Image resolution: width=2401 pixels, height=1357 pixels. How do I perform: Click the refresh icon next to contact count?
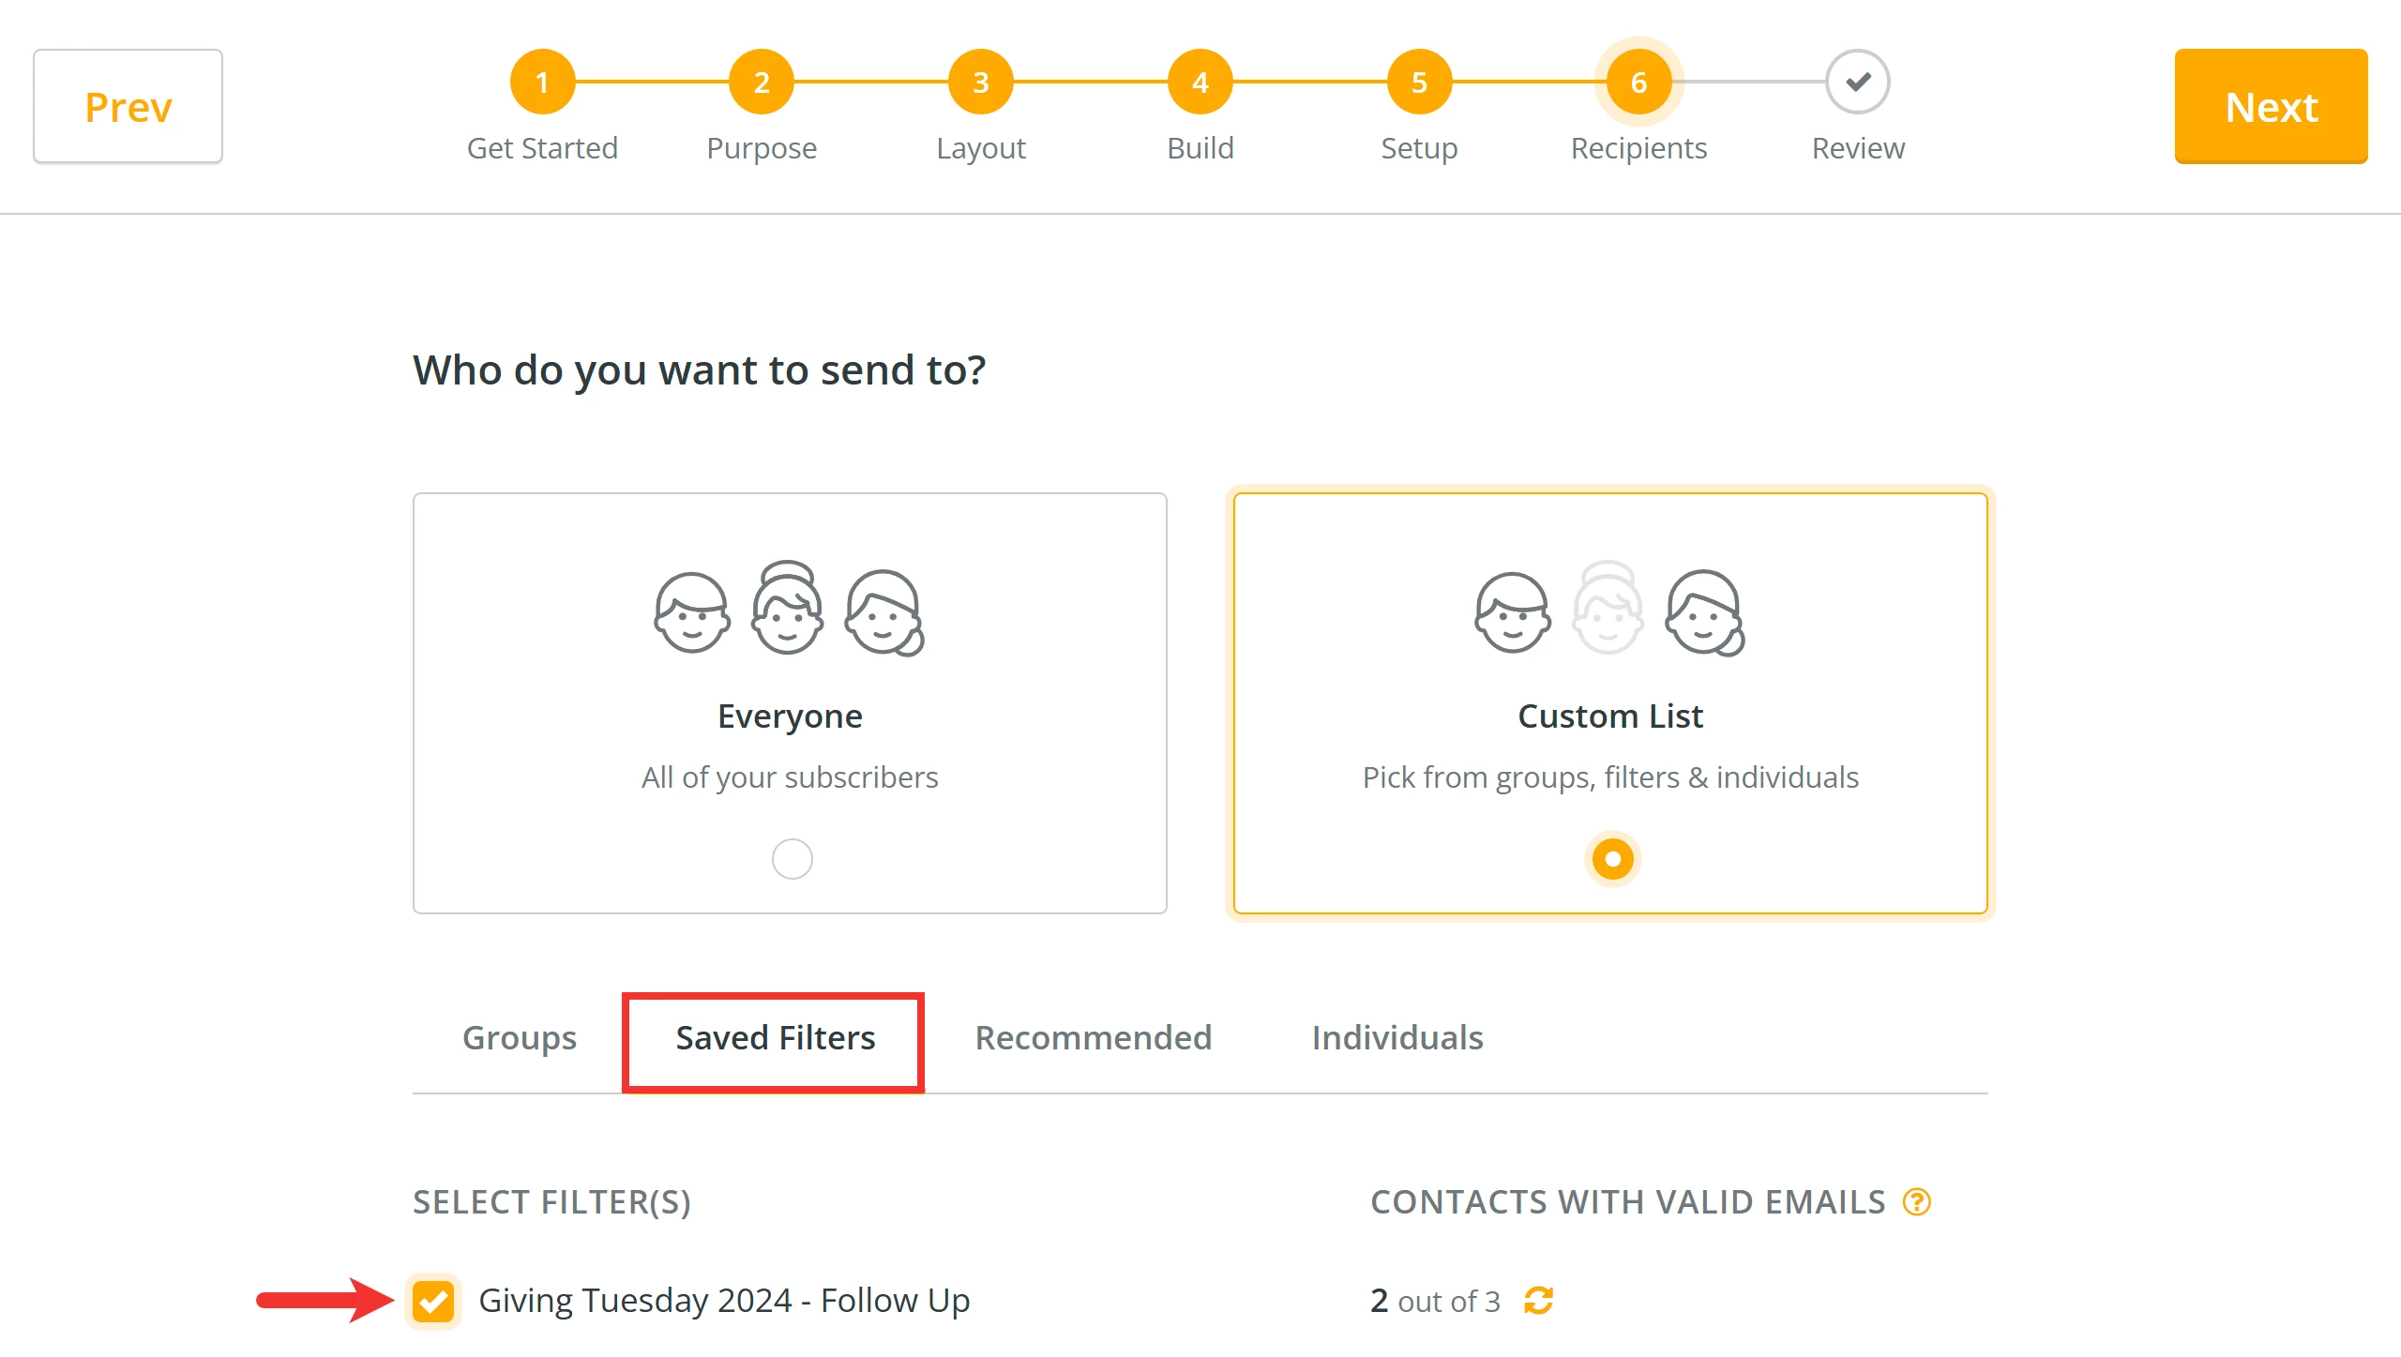[1538, 1301]
